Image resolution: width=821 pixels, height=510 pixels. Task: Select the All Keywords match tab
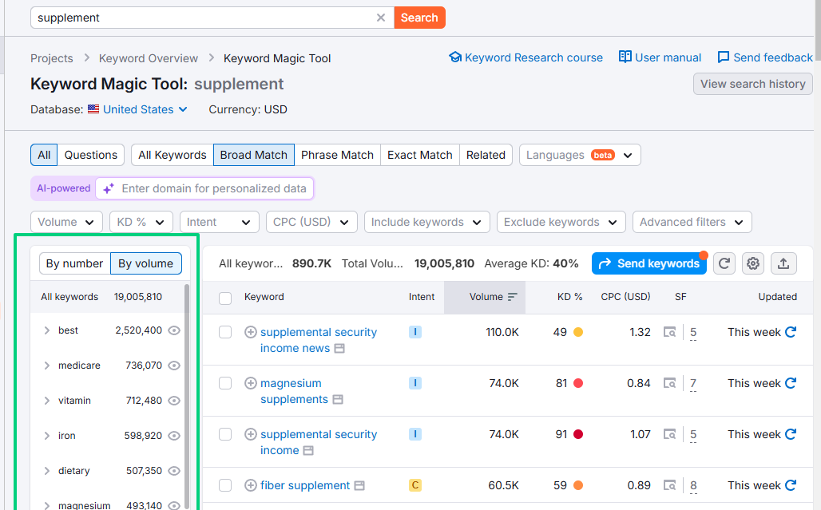173,155
